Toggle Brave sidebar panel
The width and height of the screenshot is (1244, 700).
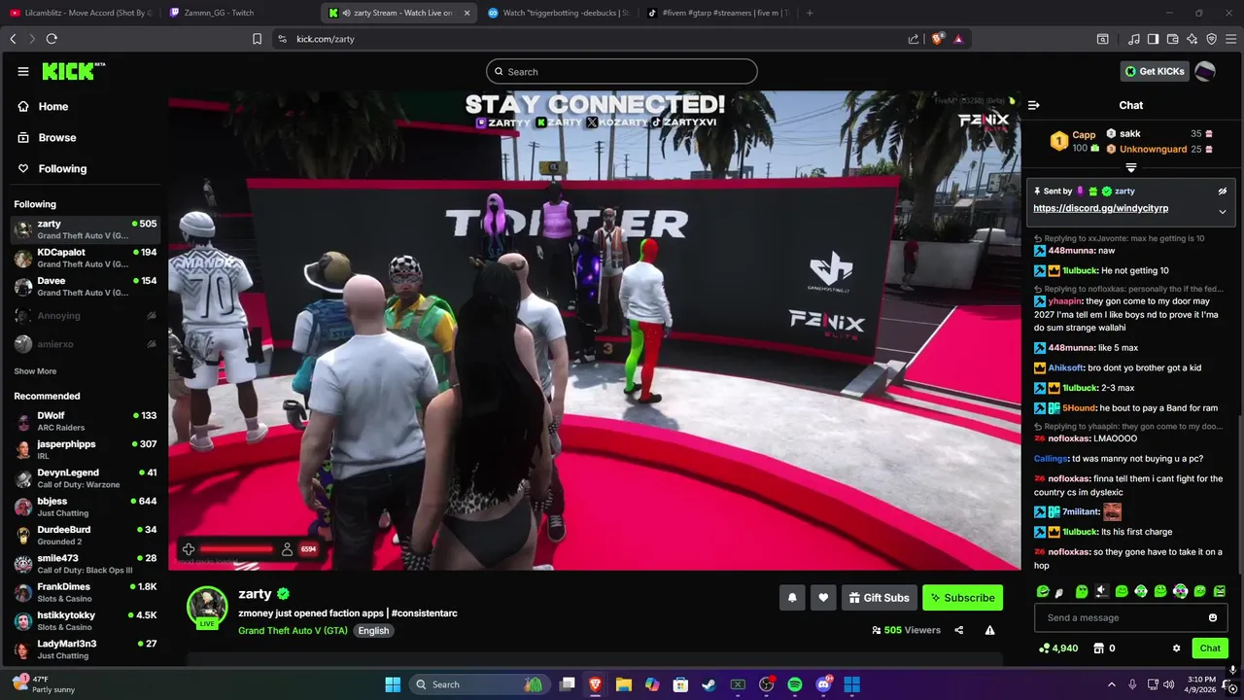1153,39
